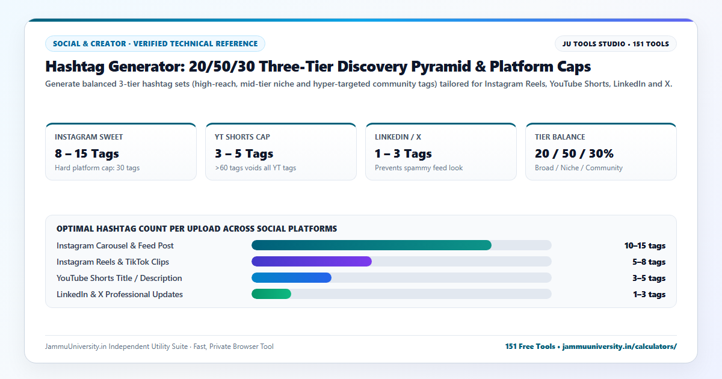Click the 'Broad / Niche / Community' note
Image resolution: width=722 pixels, height=379 pixels.
(579, 168)
